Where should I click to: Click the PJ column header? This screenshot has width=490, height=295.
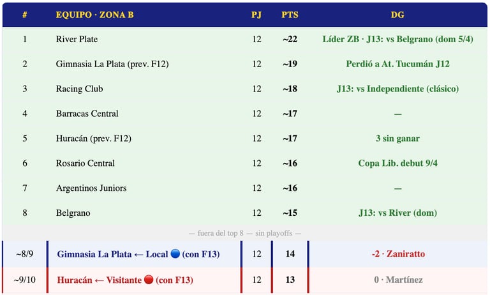[x=256, y=15]
